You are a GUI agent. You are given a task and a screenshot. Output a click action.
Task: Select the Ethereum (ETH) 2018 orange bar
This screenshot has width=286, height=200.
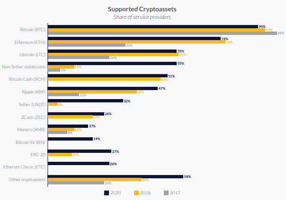coord(137,42)
